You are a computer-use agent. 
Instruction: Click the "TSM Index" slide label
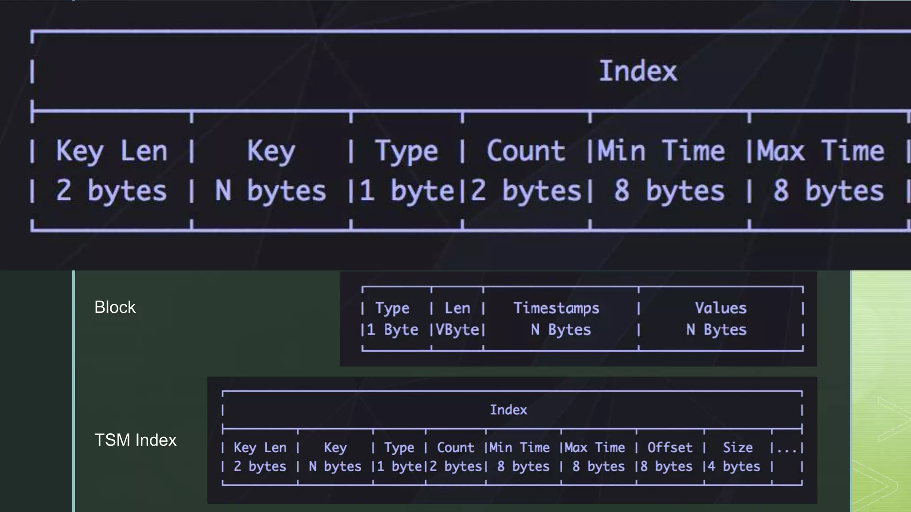point(135,440)
